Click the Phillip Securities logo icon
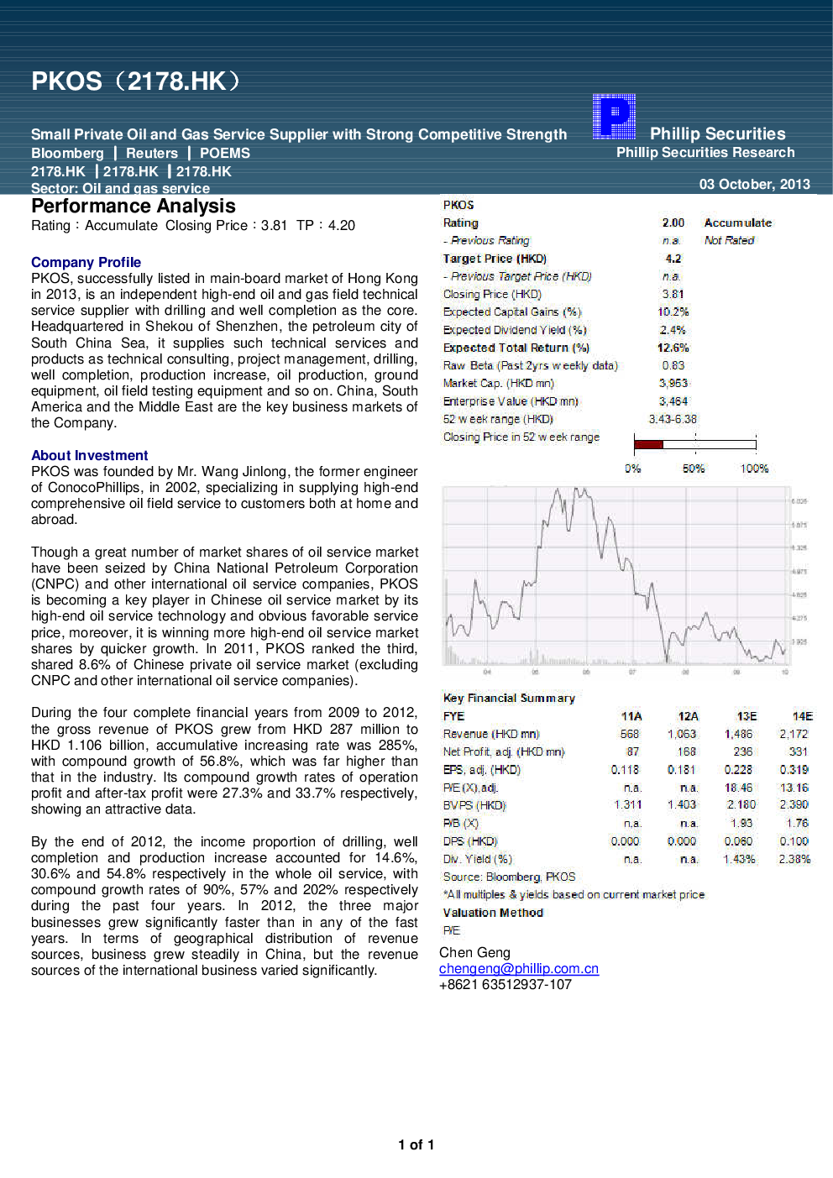Viewport: 833px width, 1178px height. tap(614, 116)
